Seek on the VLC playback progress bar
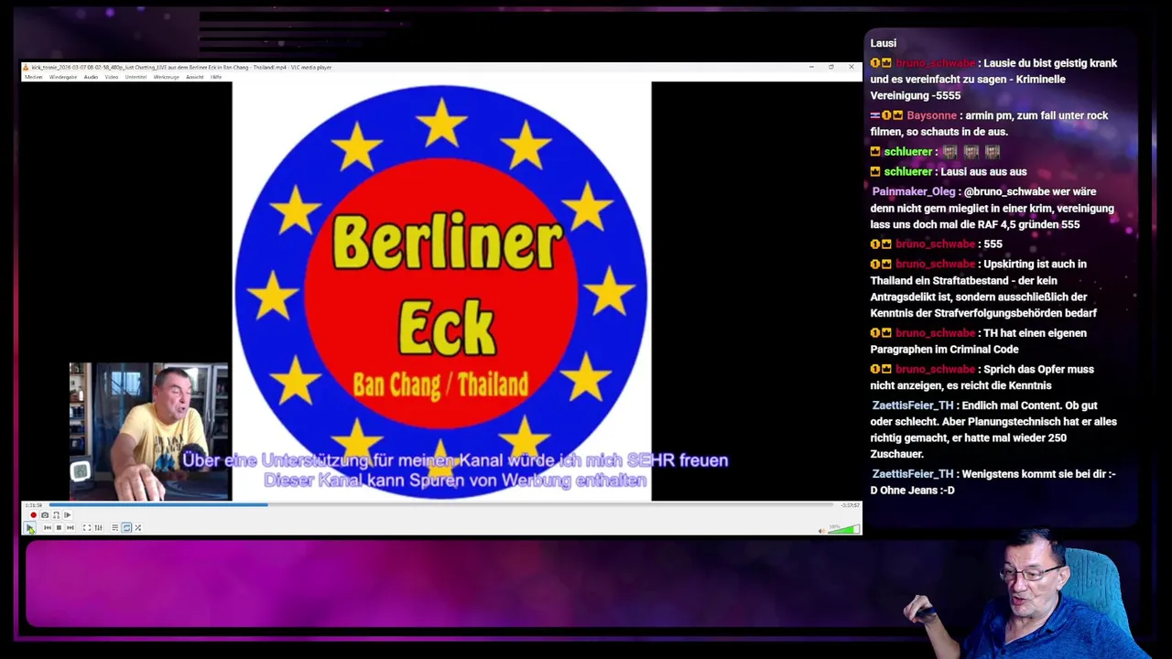The height and width of the screenshot is (659, 1172). (x=441, y=504)
